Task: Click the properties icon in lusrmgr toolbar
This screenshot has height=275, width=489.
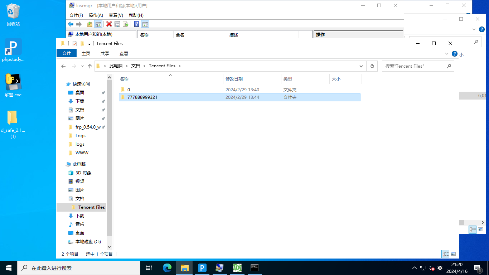Action: pyautogui.click(x=117, y=24)
